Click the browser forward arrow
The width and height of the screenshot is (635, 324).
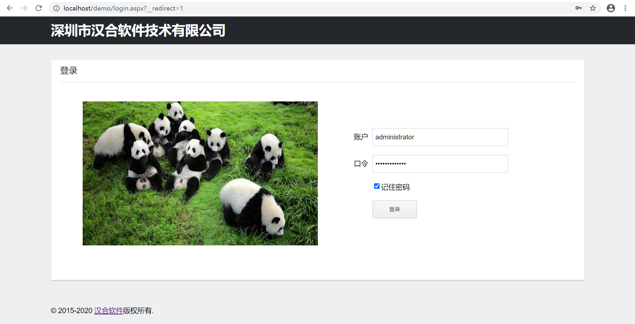(x=24, y=8)
